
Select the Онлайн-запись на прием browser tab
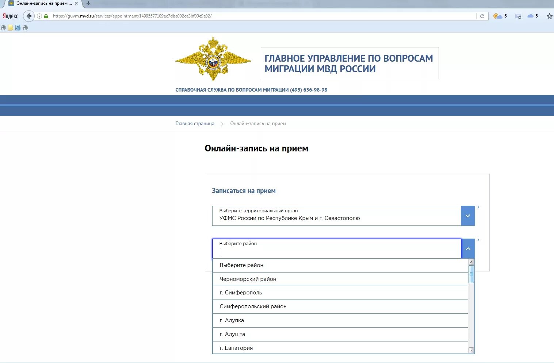coord(43,4)
